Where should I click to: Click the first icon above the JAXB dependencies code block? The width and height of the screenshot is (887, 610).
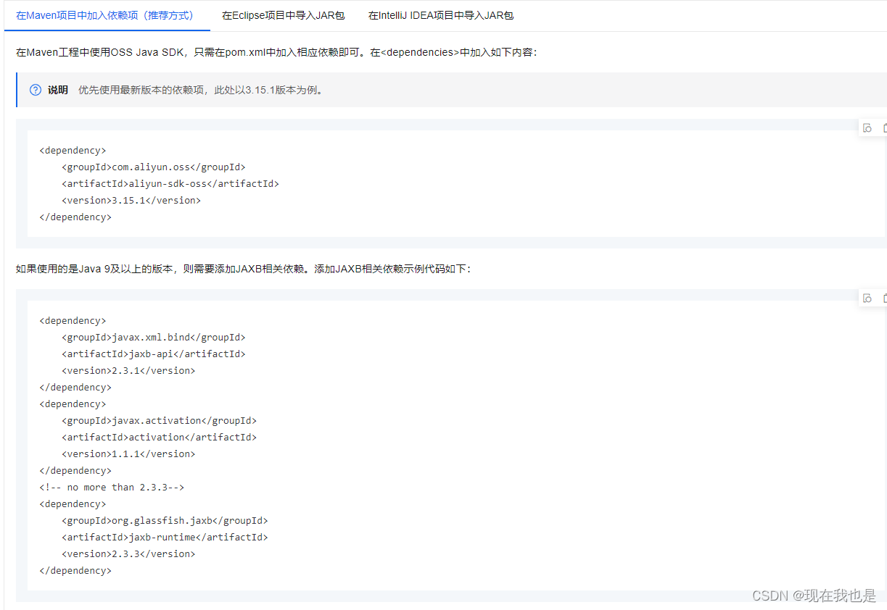[x=867, y=298]
